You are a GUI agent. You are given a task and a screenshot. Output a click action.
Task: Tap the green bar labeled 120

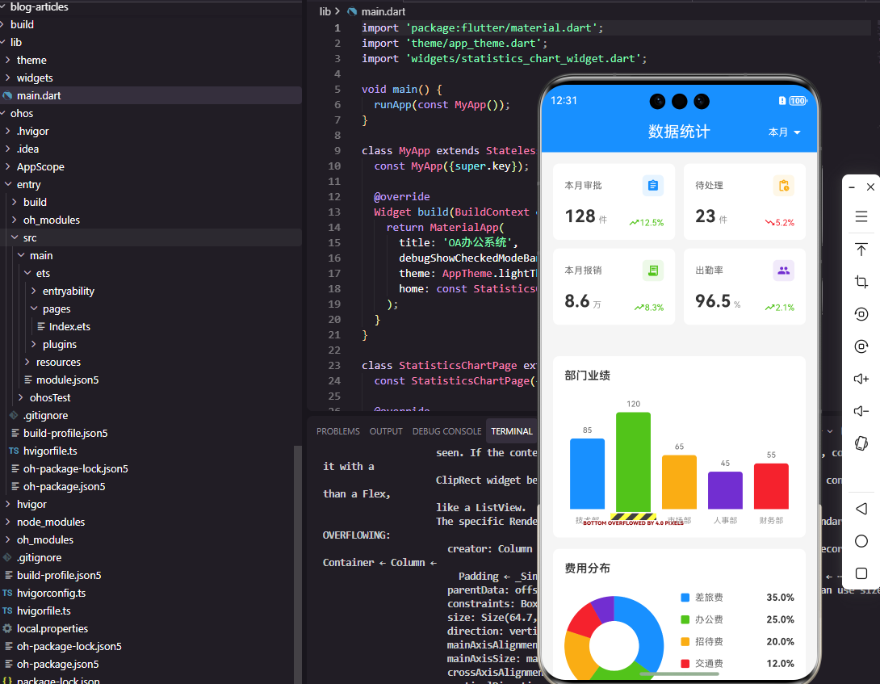pyautogui.click(x=633, y=462)
